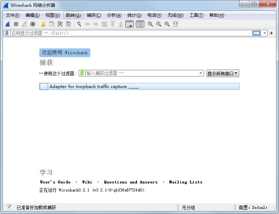The width and height of the screenshot is (279, 214).
Task: Start capturing packets with the shark fin icon
Action: 8,24
